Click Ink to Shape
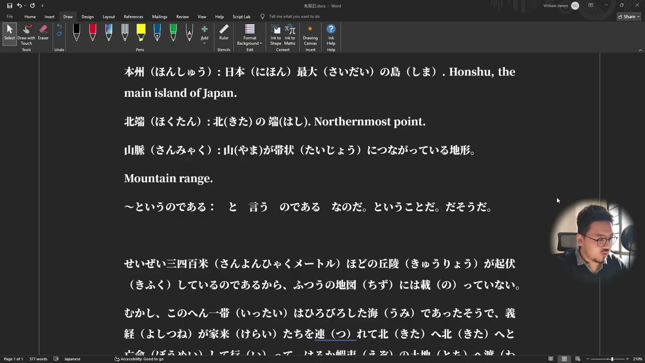645x363 pixels. (276, 34)
